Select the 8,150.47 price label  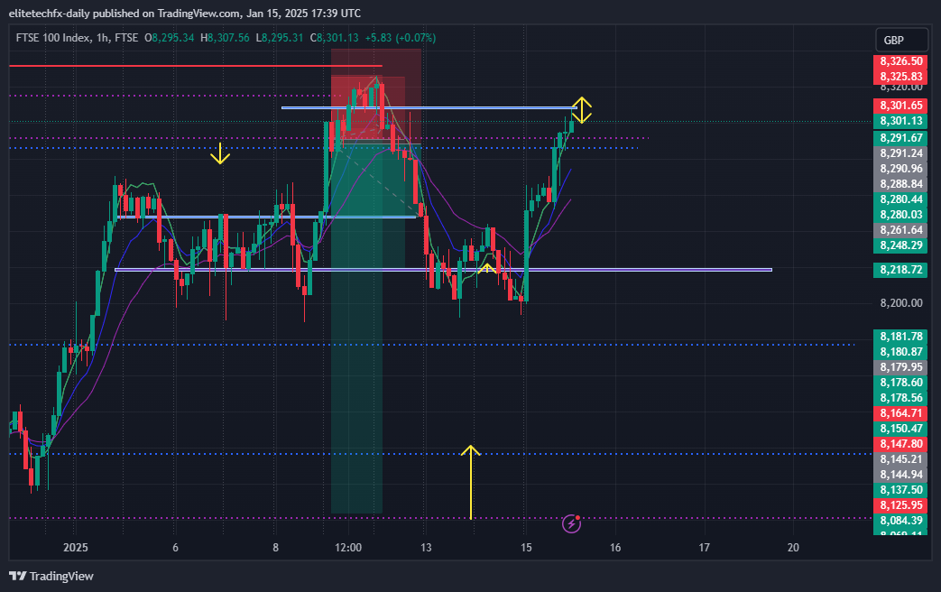[900, 428]
